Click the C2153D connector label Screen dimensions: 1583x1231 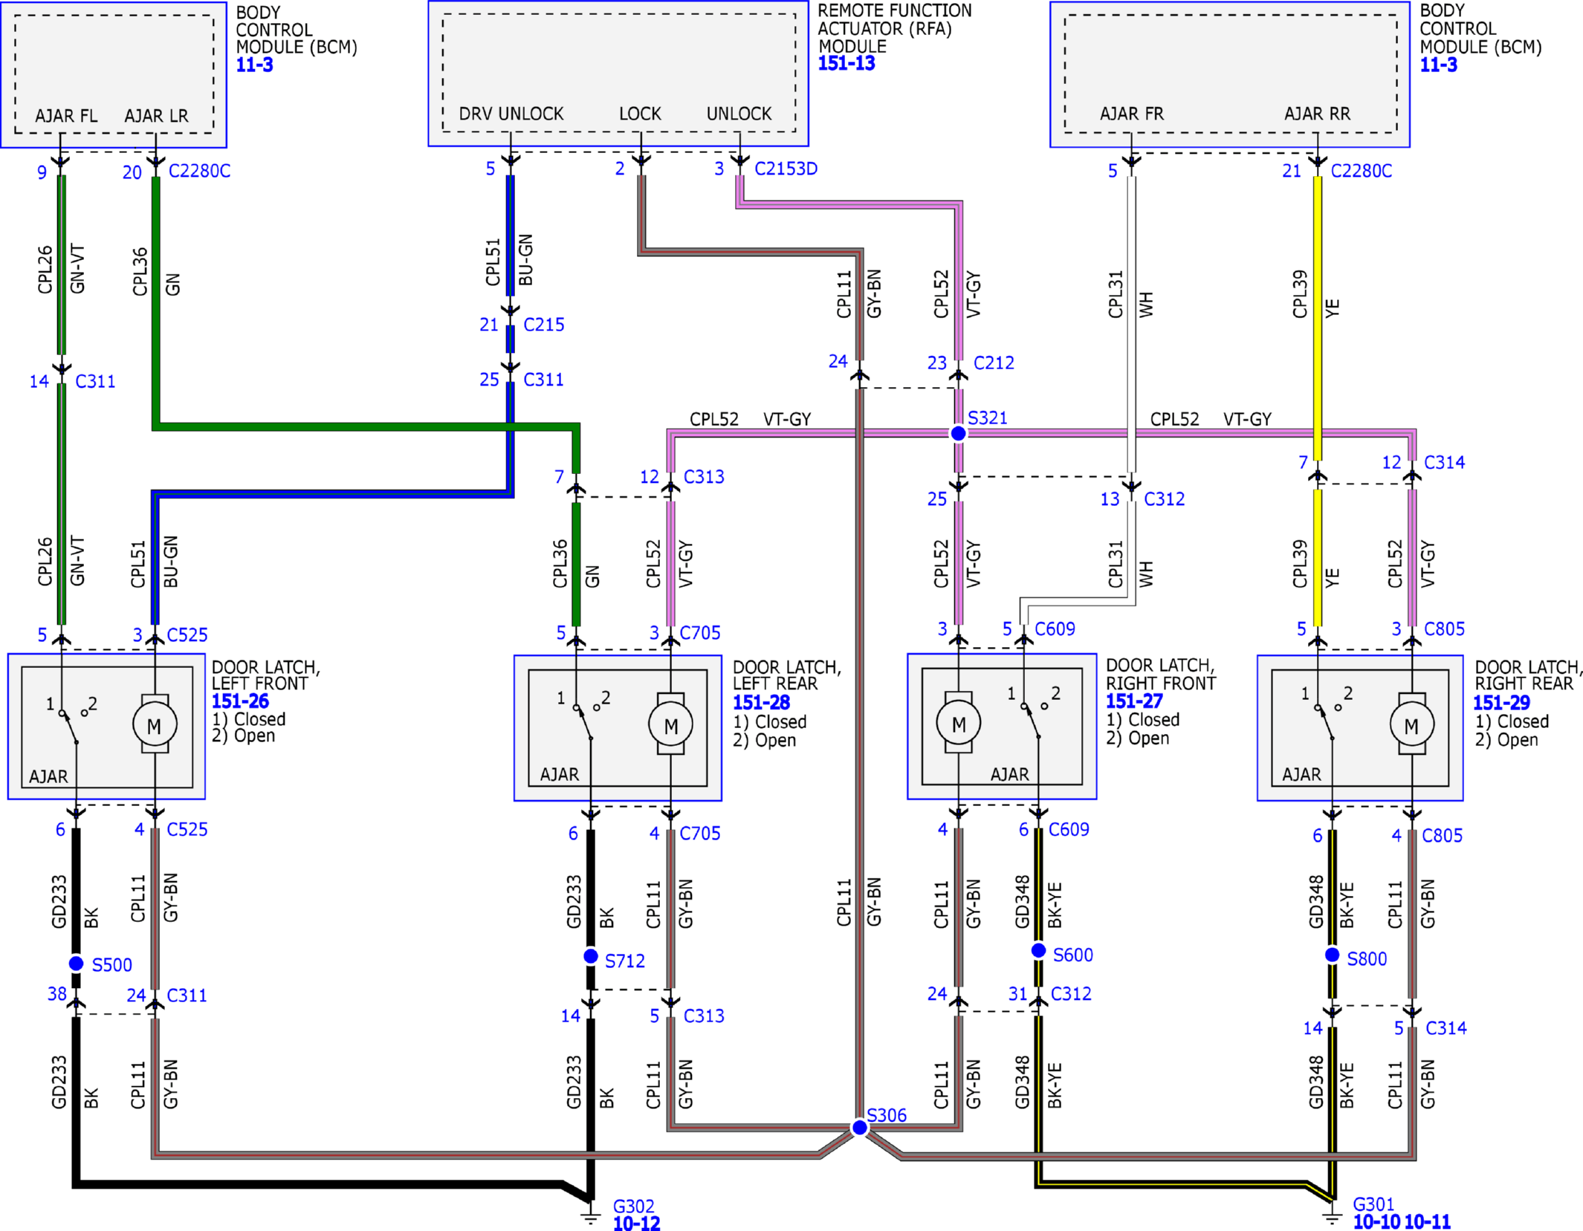[786, 169]
